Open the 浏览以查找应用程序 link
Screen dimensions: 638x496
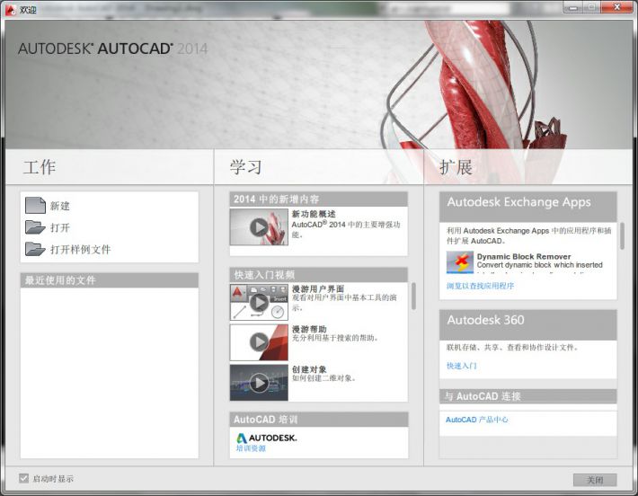(x=480, y=286)
